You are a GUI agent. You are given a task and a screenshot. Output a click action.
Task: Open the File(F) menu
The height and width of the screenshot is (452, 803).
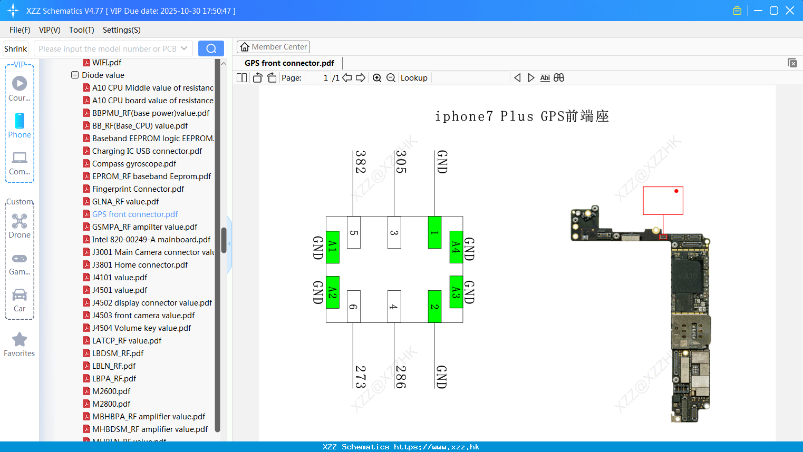[20, 30]
